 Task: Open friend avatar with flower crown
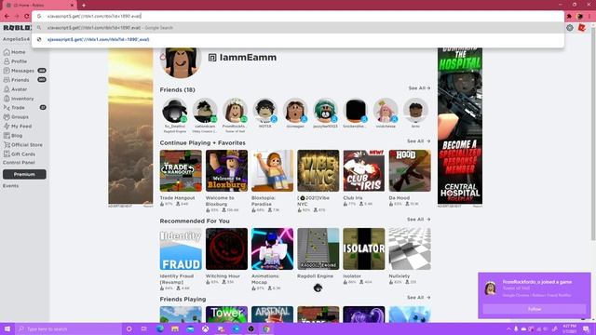[x=235, y=111]
